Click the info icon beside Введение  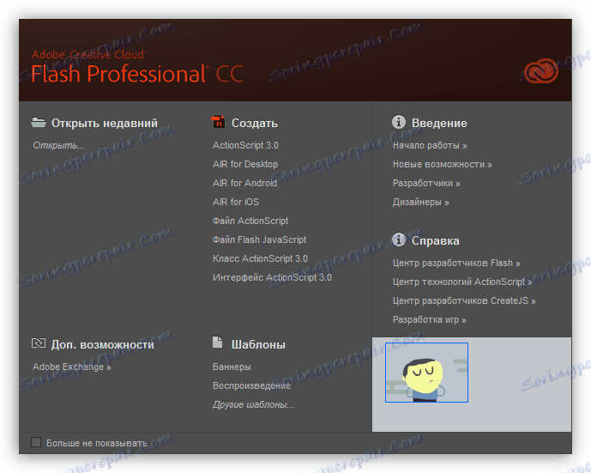click(399, 122)
